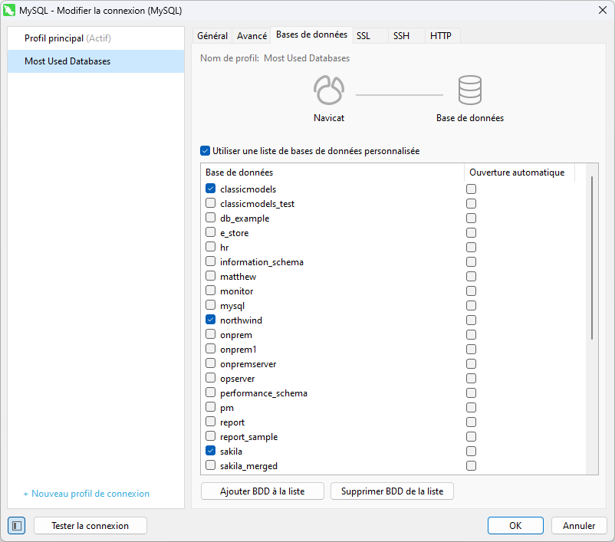Uncheck the sakila database checkbox

[211, 451]
